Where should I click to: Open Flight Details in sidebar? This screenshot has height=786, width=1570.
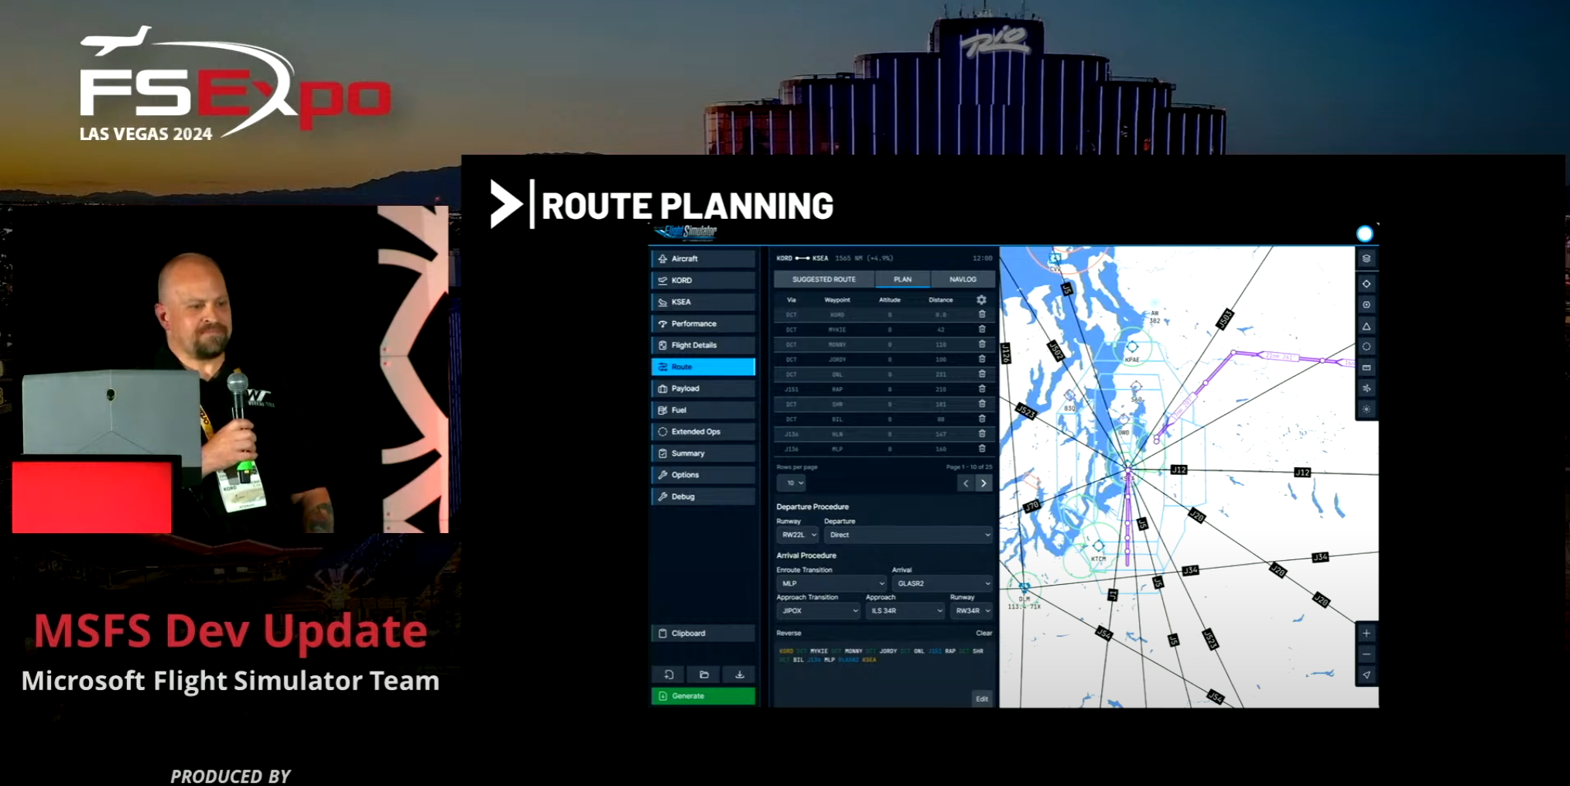703,345
